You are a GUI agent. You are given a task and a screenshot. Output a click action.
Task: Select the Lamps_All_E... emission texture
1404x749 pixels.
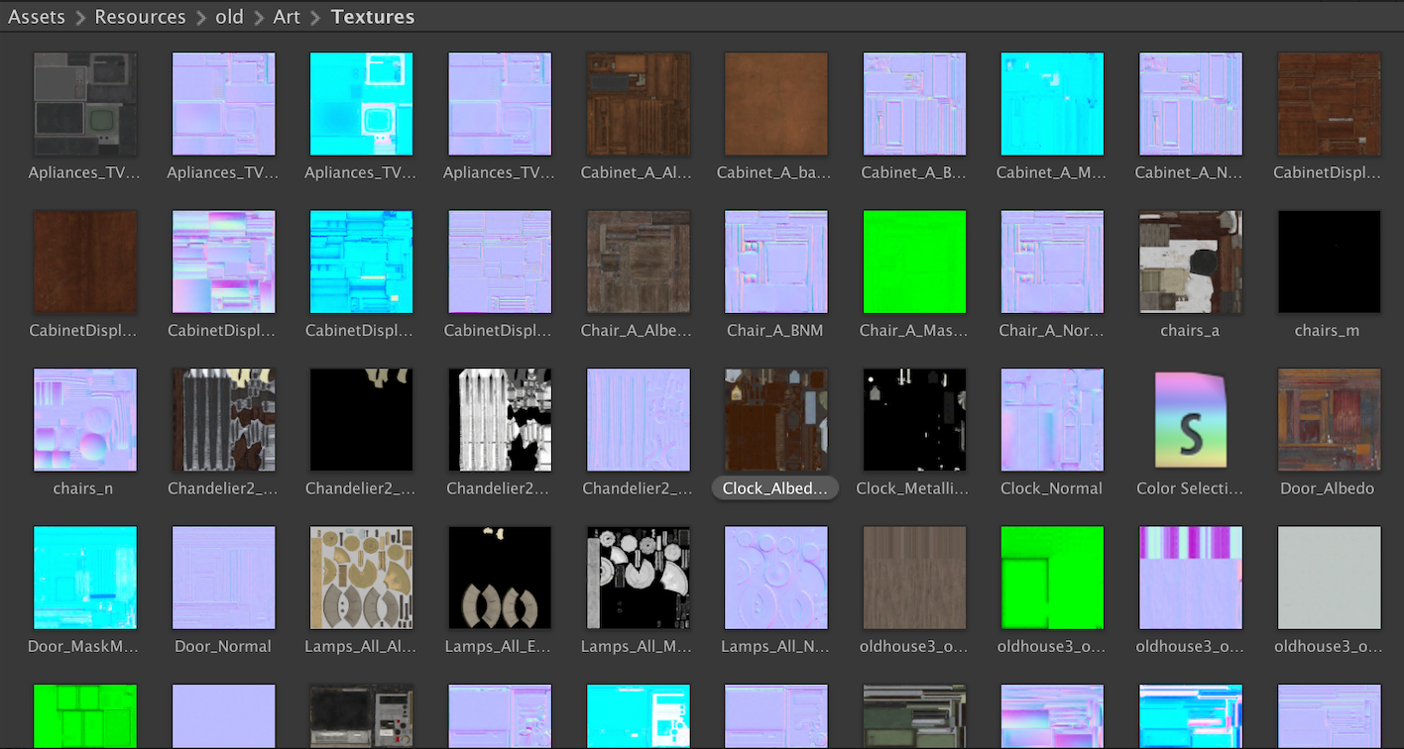500,578
